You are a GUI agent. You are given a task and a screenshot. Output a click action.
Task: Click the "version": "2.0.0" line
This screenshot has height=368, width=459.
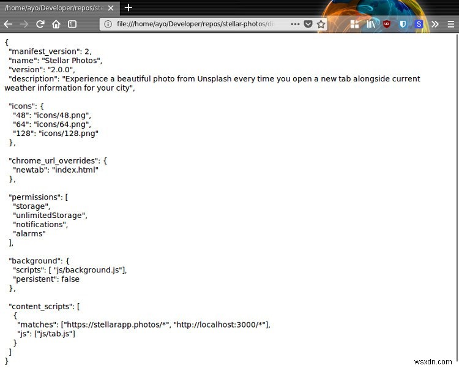point(42,70)
